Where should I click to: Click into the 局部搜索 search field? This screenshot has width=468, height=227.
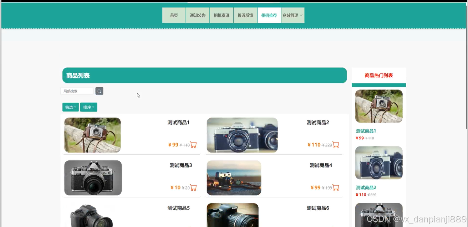[x=77, y=91]
